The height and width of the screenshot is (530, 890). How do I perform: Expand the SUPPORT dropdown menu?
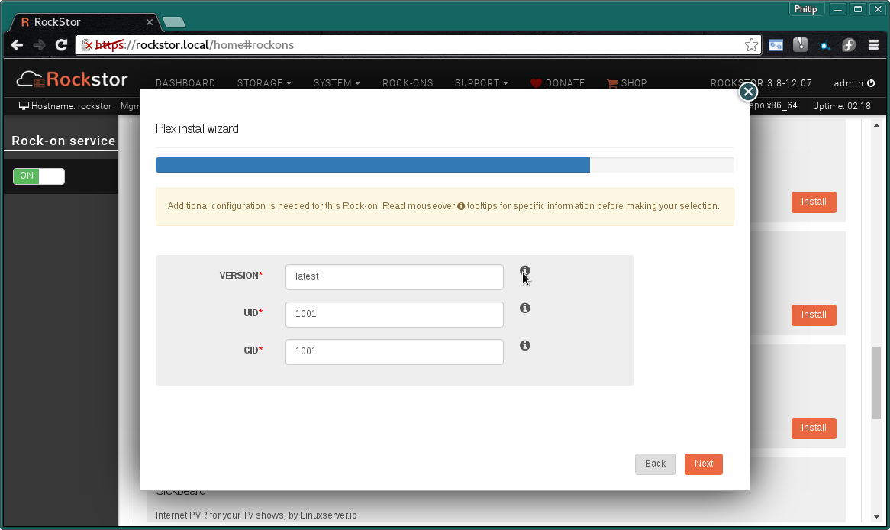[482, 83]
